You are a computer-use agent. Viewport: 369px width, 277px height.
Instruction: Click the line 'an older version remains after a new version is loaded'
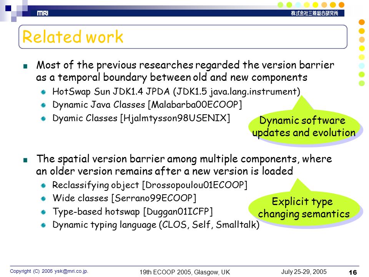pyautogui.click(x=165, y=171)
